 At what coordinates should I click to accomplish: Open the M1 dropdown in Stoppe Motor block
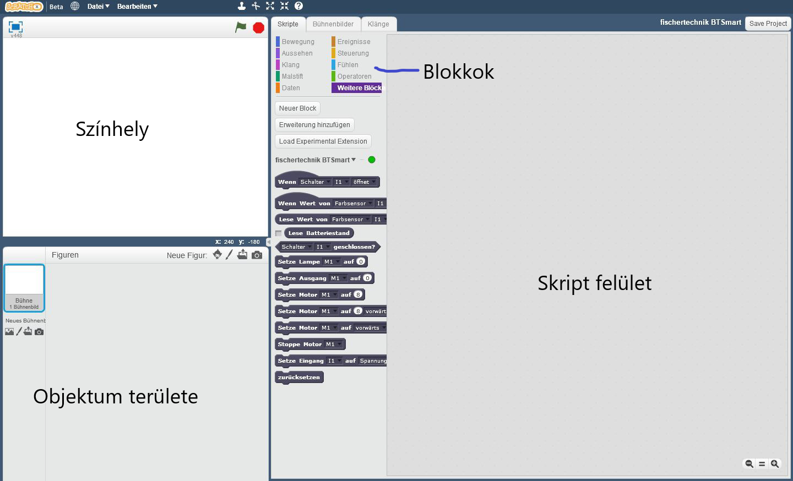point(334,345)
